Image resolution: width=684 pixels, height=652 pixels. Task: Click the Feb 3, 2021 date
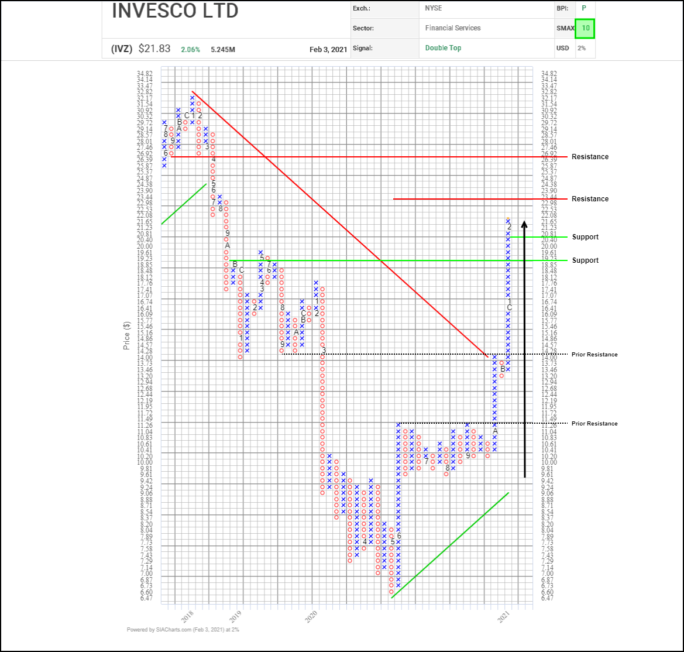[x=328, y=50]
